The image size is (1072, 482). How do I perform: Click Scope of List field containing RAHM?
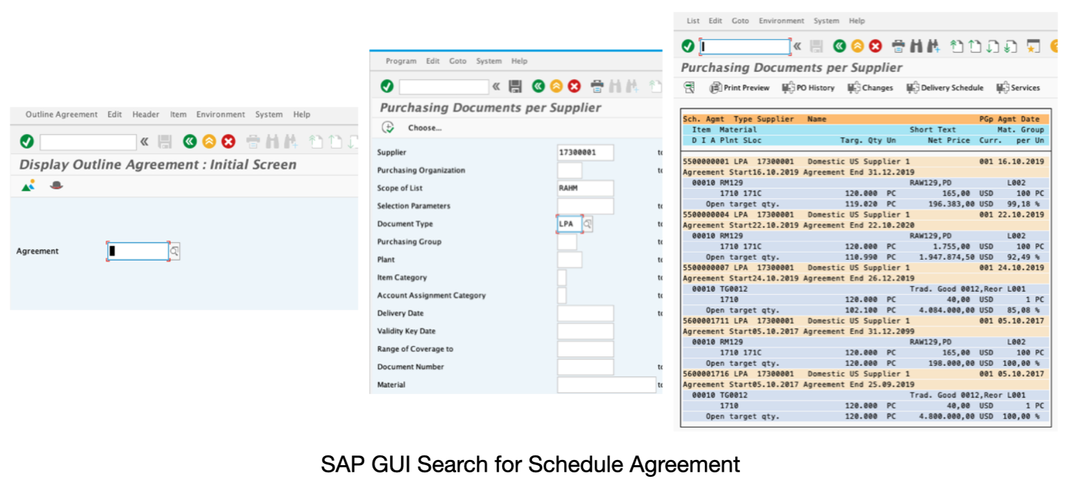tap(586, 189)
